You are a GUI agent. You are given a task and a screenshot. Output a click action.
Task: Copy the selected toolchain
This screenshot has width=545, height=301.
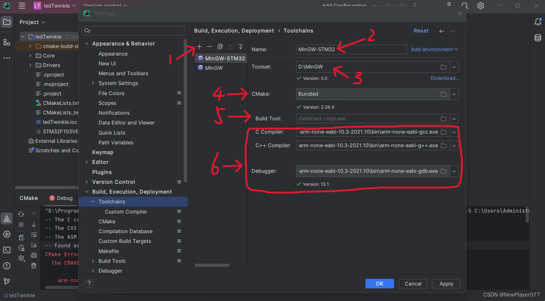point(220,47)
